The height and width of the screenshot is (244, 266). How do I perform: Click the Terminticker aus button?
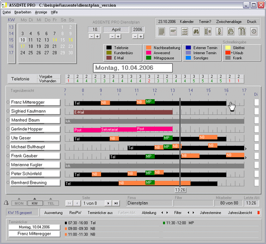click(100, 213)
